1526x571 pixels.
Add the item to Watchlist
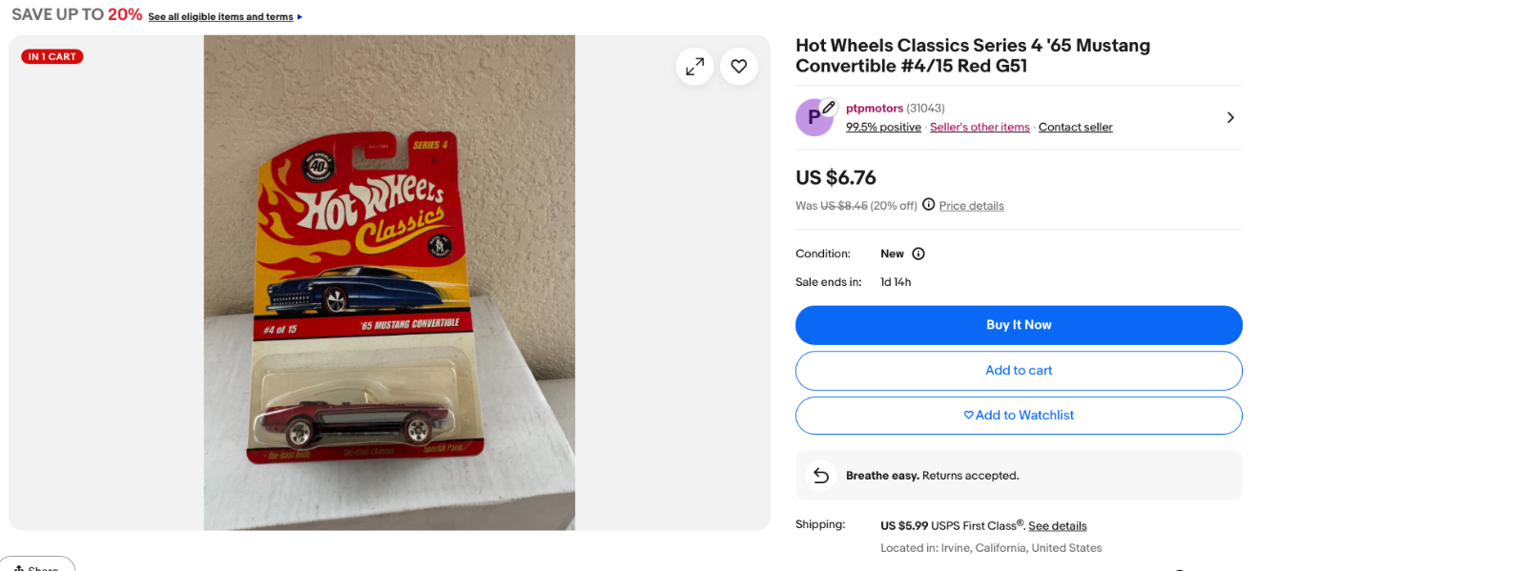(x=1019, y=416)
